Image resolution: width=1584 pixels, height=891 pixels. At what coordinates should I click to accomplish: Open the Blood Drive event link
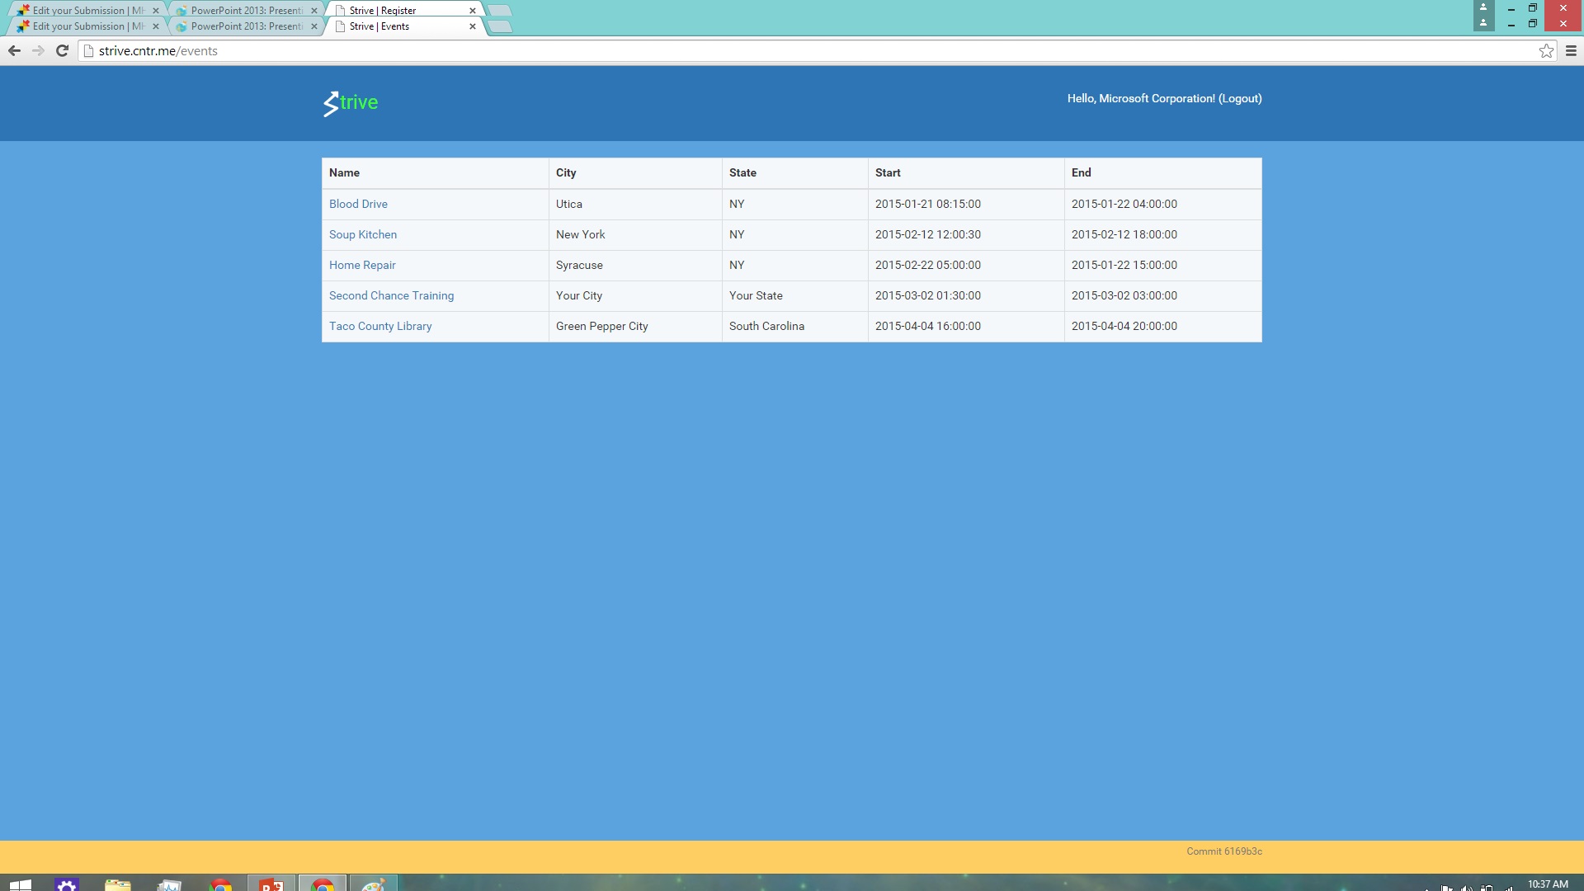pos(358,204)
